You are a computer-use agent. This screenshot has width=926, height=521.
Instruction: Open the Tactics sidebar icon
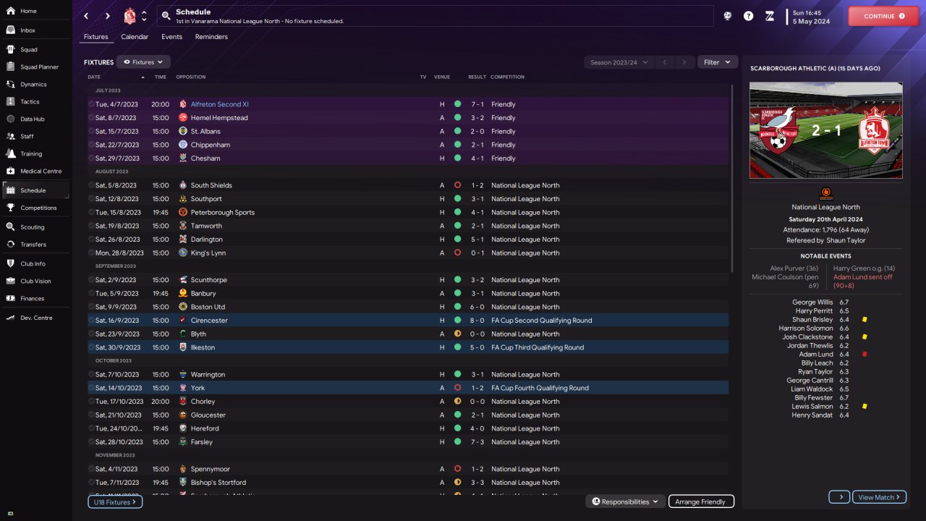click(x=11, y=102)
